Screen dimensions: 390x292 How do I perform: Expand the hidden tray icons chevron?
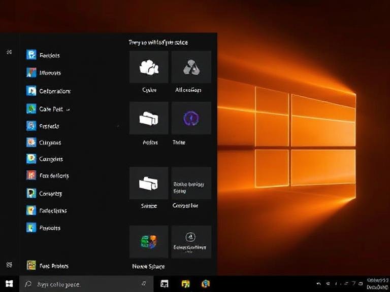coord(318,283)
